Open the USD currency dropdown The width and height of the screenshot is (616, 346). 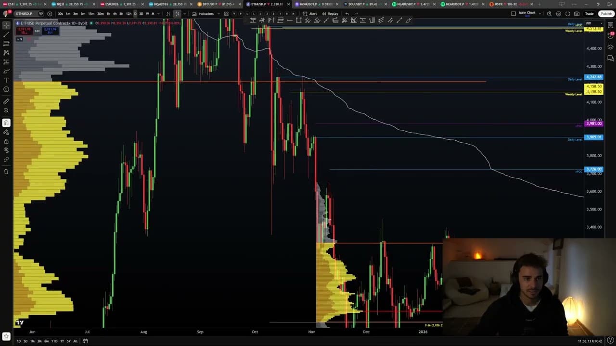593,23
